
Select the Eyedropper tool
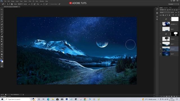[x=2, y=22]
